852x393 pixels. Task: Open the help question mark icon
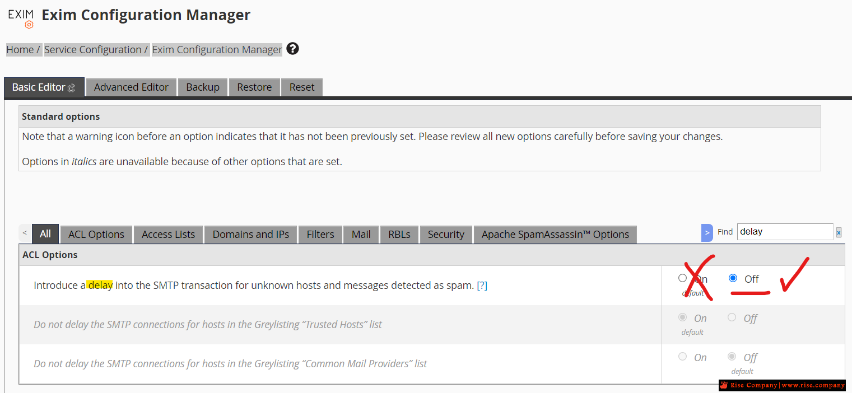coord(292,49)
